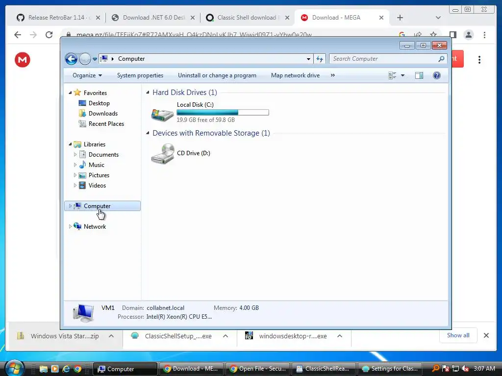
Task: Collapse Devices with Removable Storage group
Action: tap(148, 133)
